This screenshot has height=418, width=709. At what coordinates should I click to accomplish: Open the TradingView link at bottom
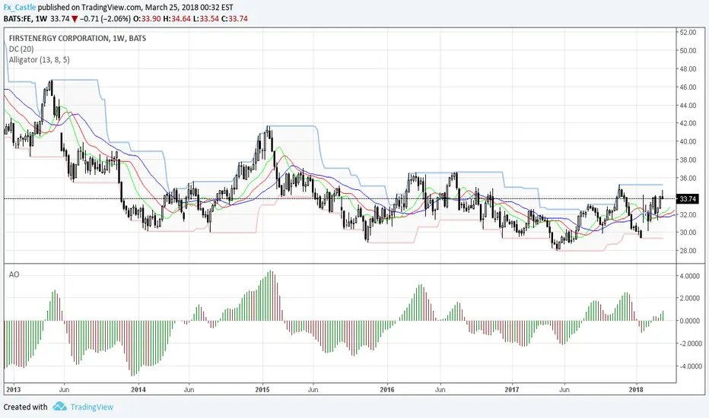point(91,407)
